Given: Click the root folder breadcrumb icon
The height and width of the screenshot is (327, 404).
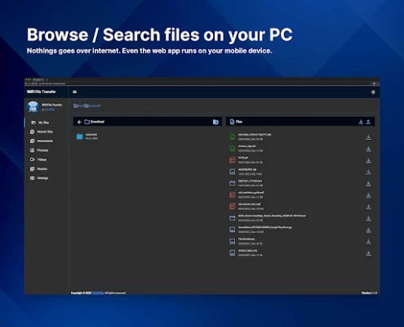Looking at the screenshot, I should [x=76, y=105].
